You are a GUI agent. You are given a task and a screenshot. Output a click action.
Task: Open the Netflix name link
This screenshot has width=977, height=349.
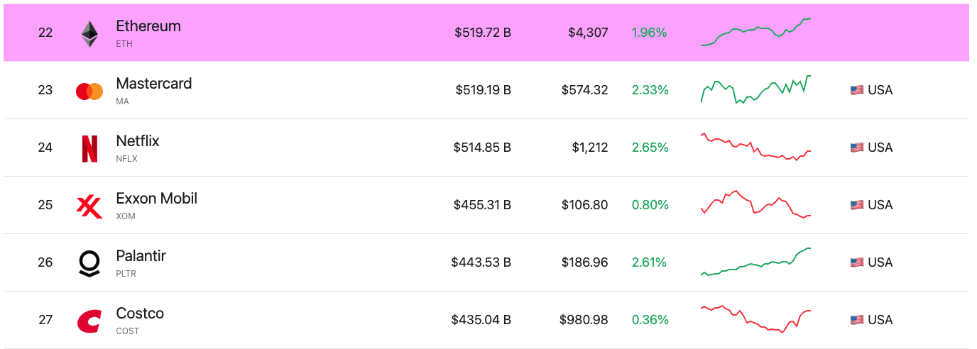coord(138,141)
